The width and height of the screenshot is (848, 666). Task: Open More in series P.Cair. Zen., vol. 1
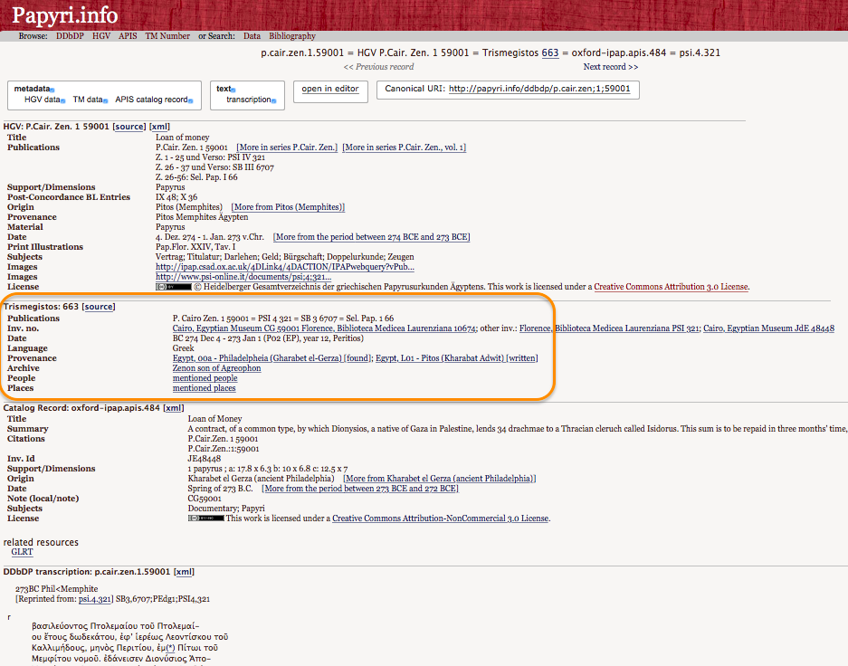404,147
